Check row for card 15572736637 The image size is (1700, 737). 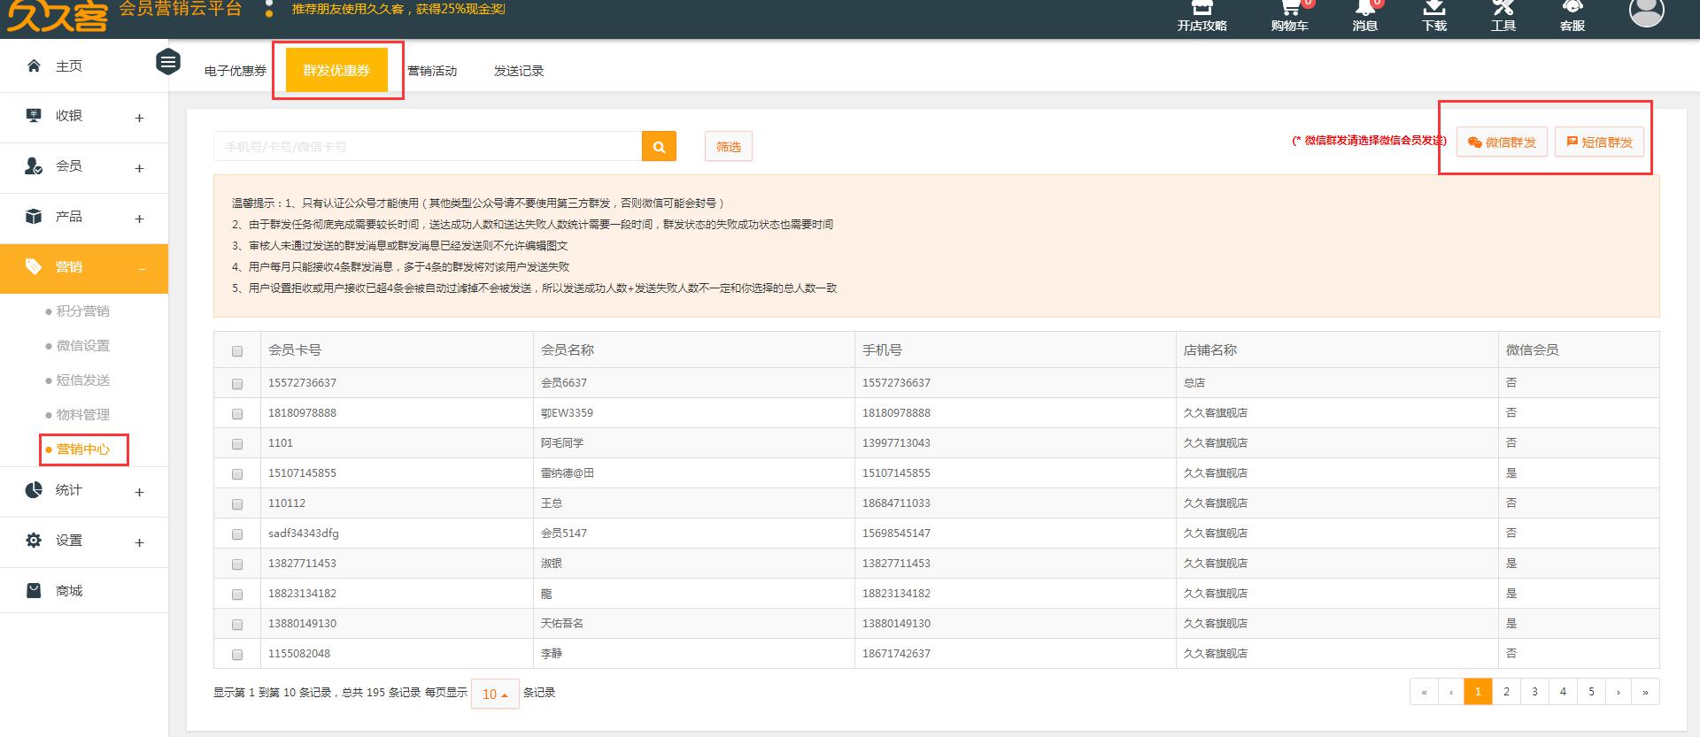237,384
